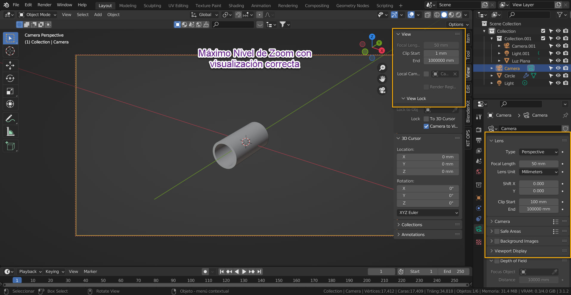Open the Lens Unit Millimeters dropdown
This screenshot has height=295, width=571.
click(539, 172)
